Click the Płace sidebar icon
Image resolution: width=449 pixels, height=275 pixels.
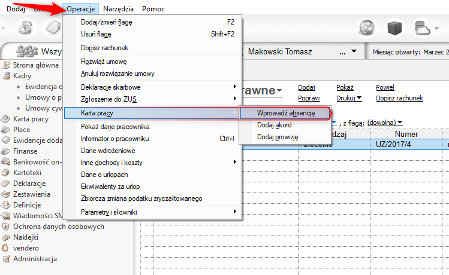[x=6, y=130]
